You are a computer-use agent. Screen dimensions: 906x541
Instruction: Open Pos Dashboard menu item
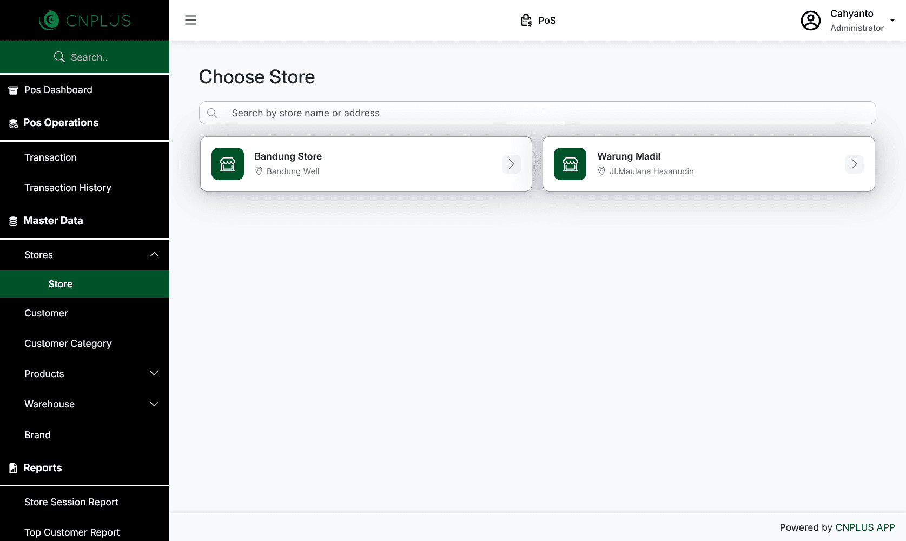(58, 90)
